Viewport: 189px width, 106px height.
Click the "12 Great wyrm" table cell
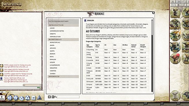[x=90, y=88]
